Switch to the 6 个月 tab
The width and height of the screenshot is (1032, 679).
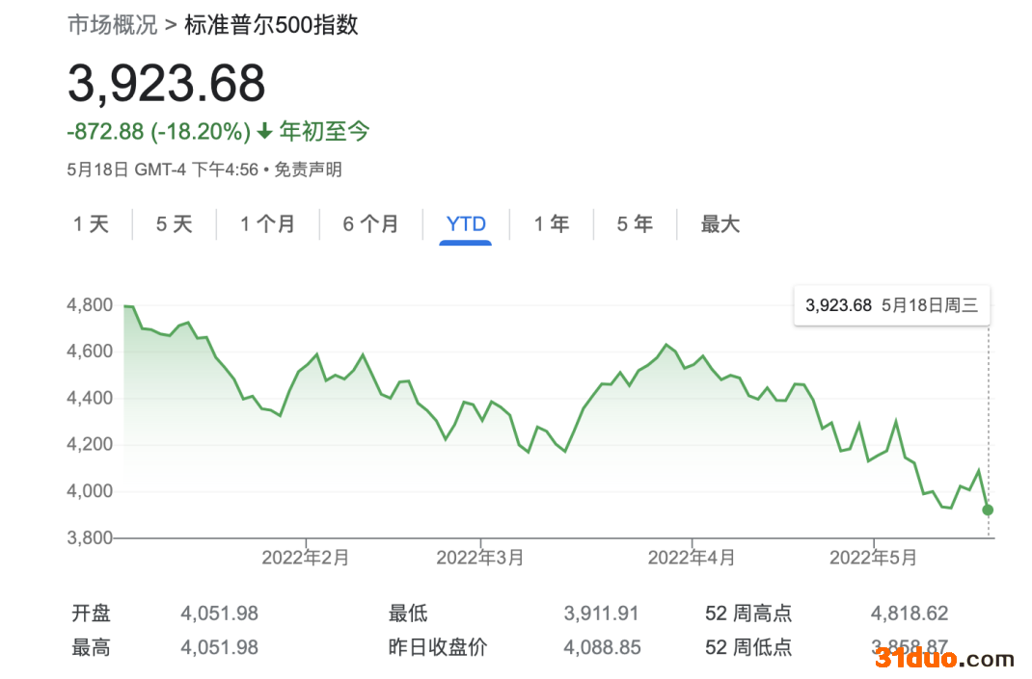(370, 224)
